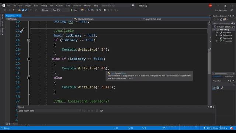Screen dimensions: 236x133
Task: Expand the References node
Action: pos(217,35)
